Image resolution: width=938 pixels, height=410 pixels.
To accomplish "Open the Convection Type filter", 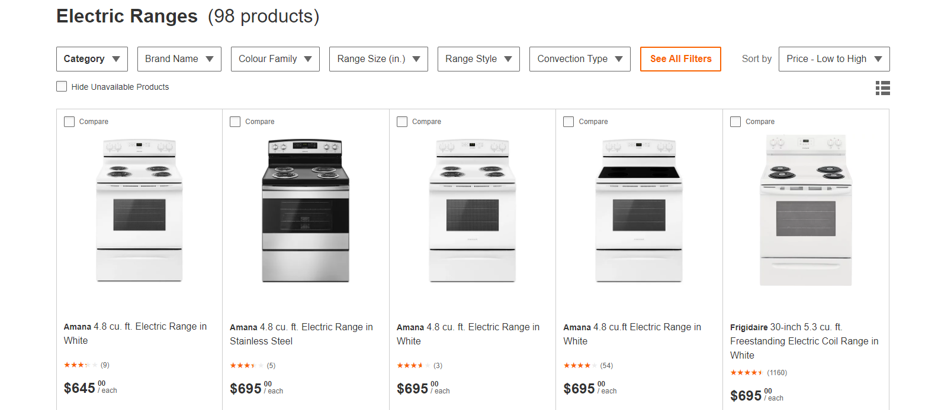I will 579,59.
